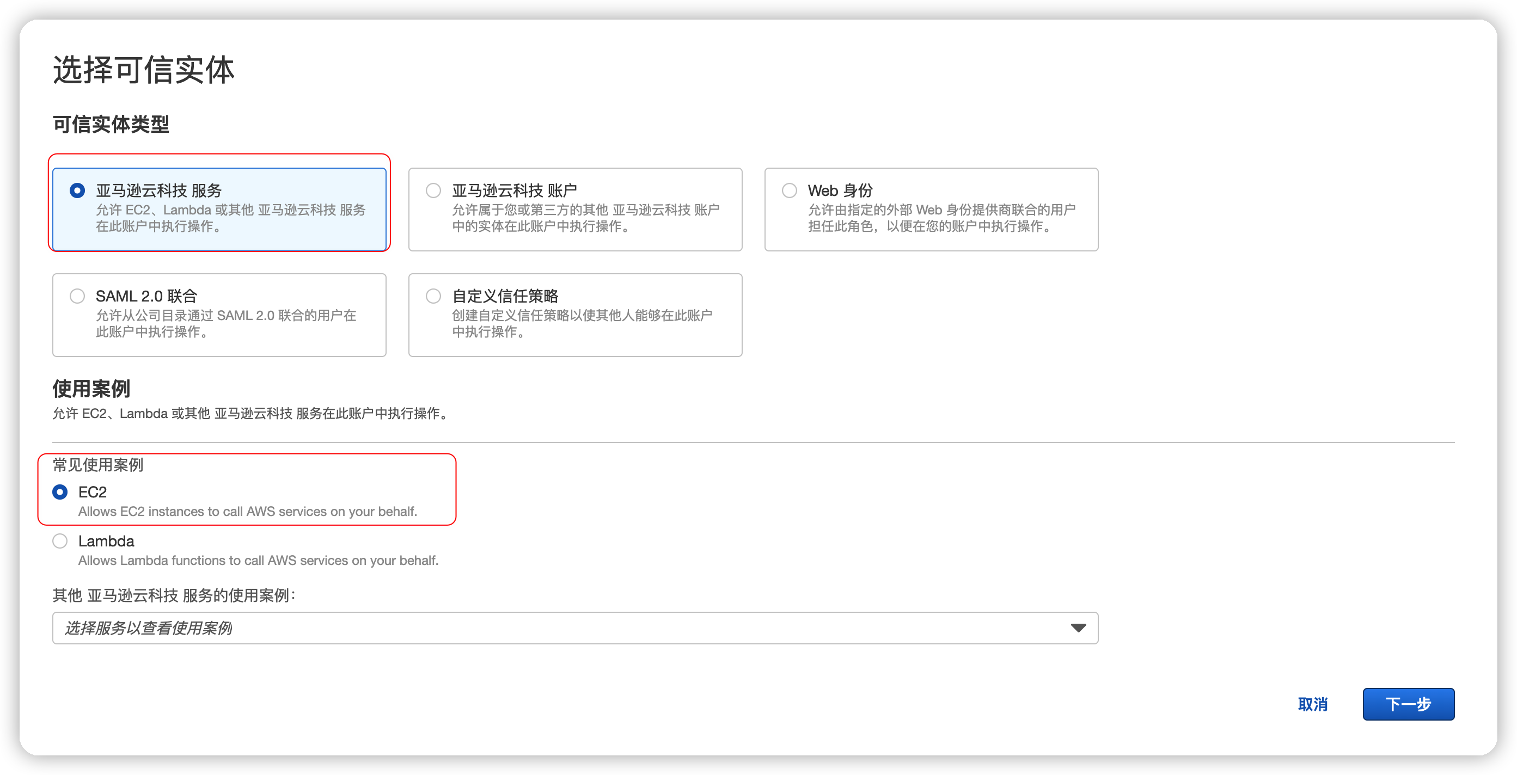1517x775 pixels.
Task: Click the dropdown arrow on the service selector
Action: (1078, 628)
